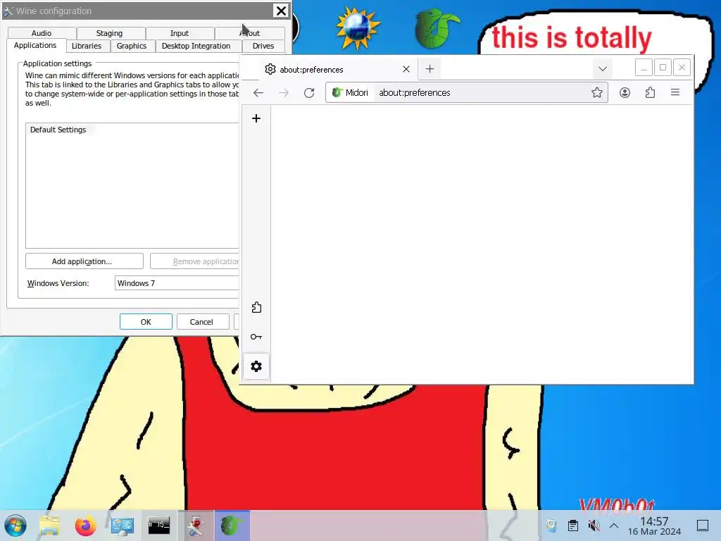Viewport: 721px width, 541px height.
Task: Switch to Wine configuration taskbar entry
Action: [196, 526]
